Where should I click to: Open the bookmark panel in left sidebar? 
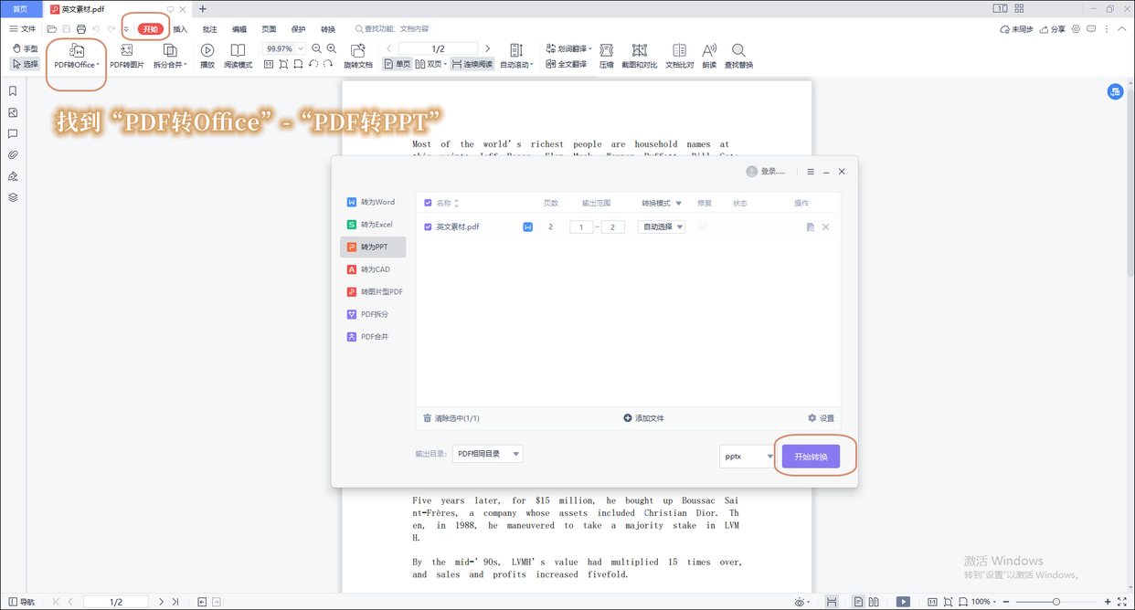13,91
